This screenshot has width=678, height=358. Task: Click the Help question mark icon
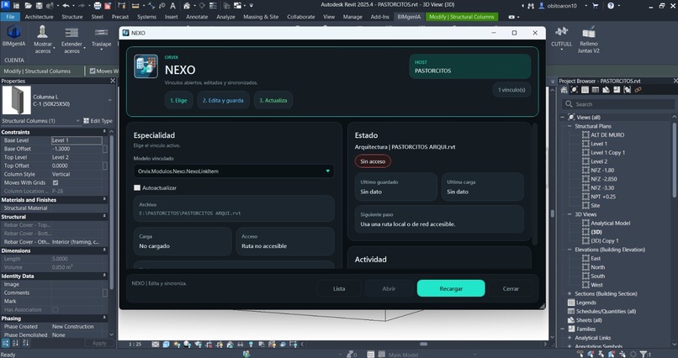611,6
